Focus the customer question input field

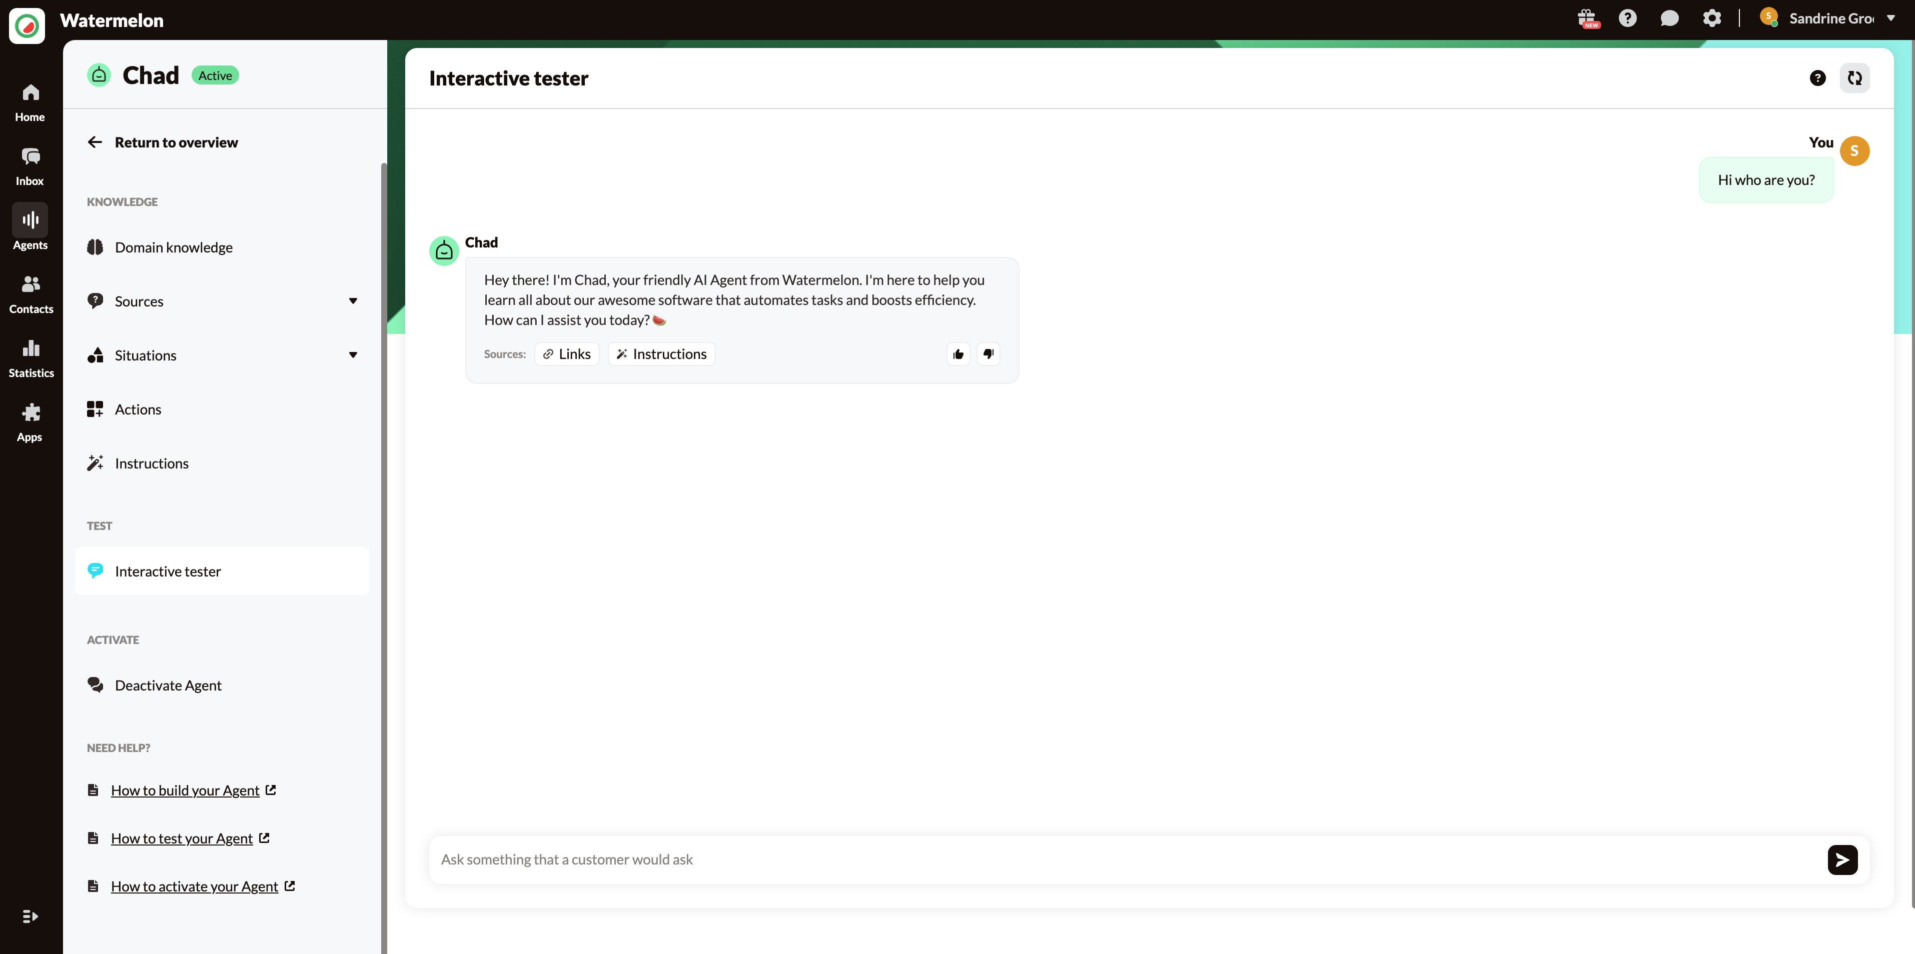1126,859
